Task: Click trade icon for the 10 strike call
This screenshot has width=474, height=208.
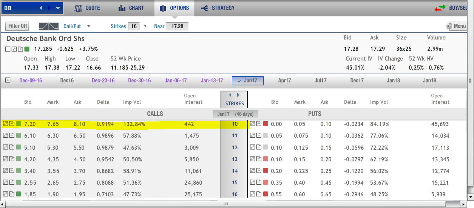Action: [x=5, y=124]
